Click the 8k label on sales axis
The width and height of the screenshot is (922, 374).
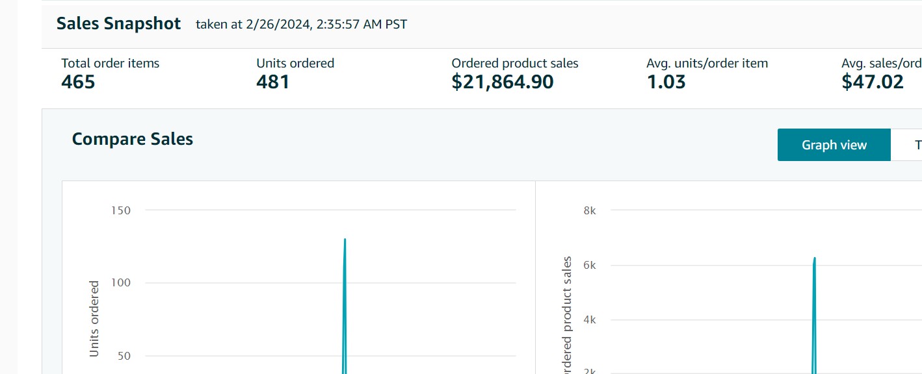point(590,210)
